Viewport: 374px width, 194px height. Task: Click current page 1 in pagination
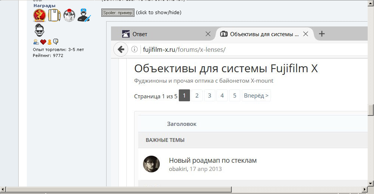[x=184, y=95]
